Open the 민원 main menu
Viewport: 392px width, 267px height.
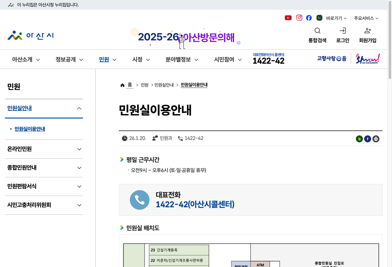[108, 59]
